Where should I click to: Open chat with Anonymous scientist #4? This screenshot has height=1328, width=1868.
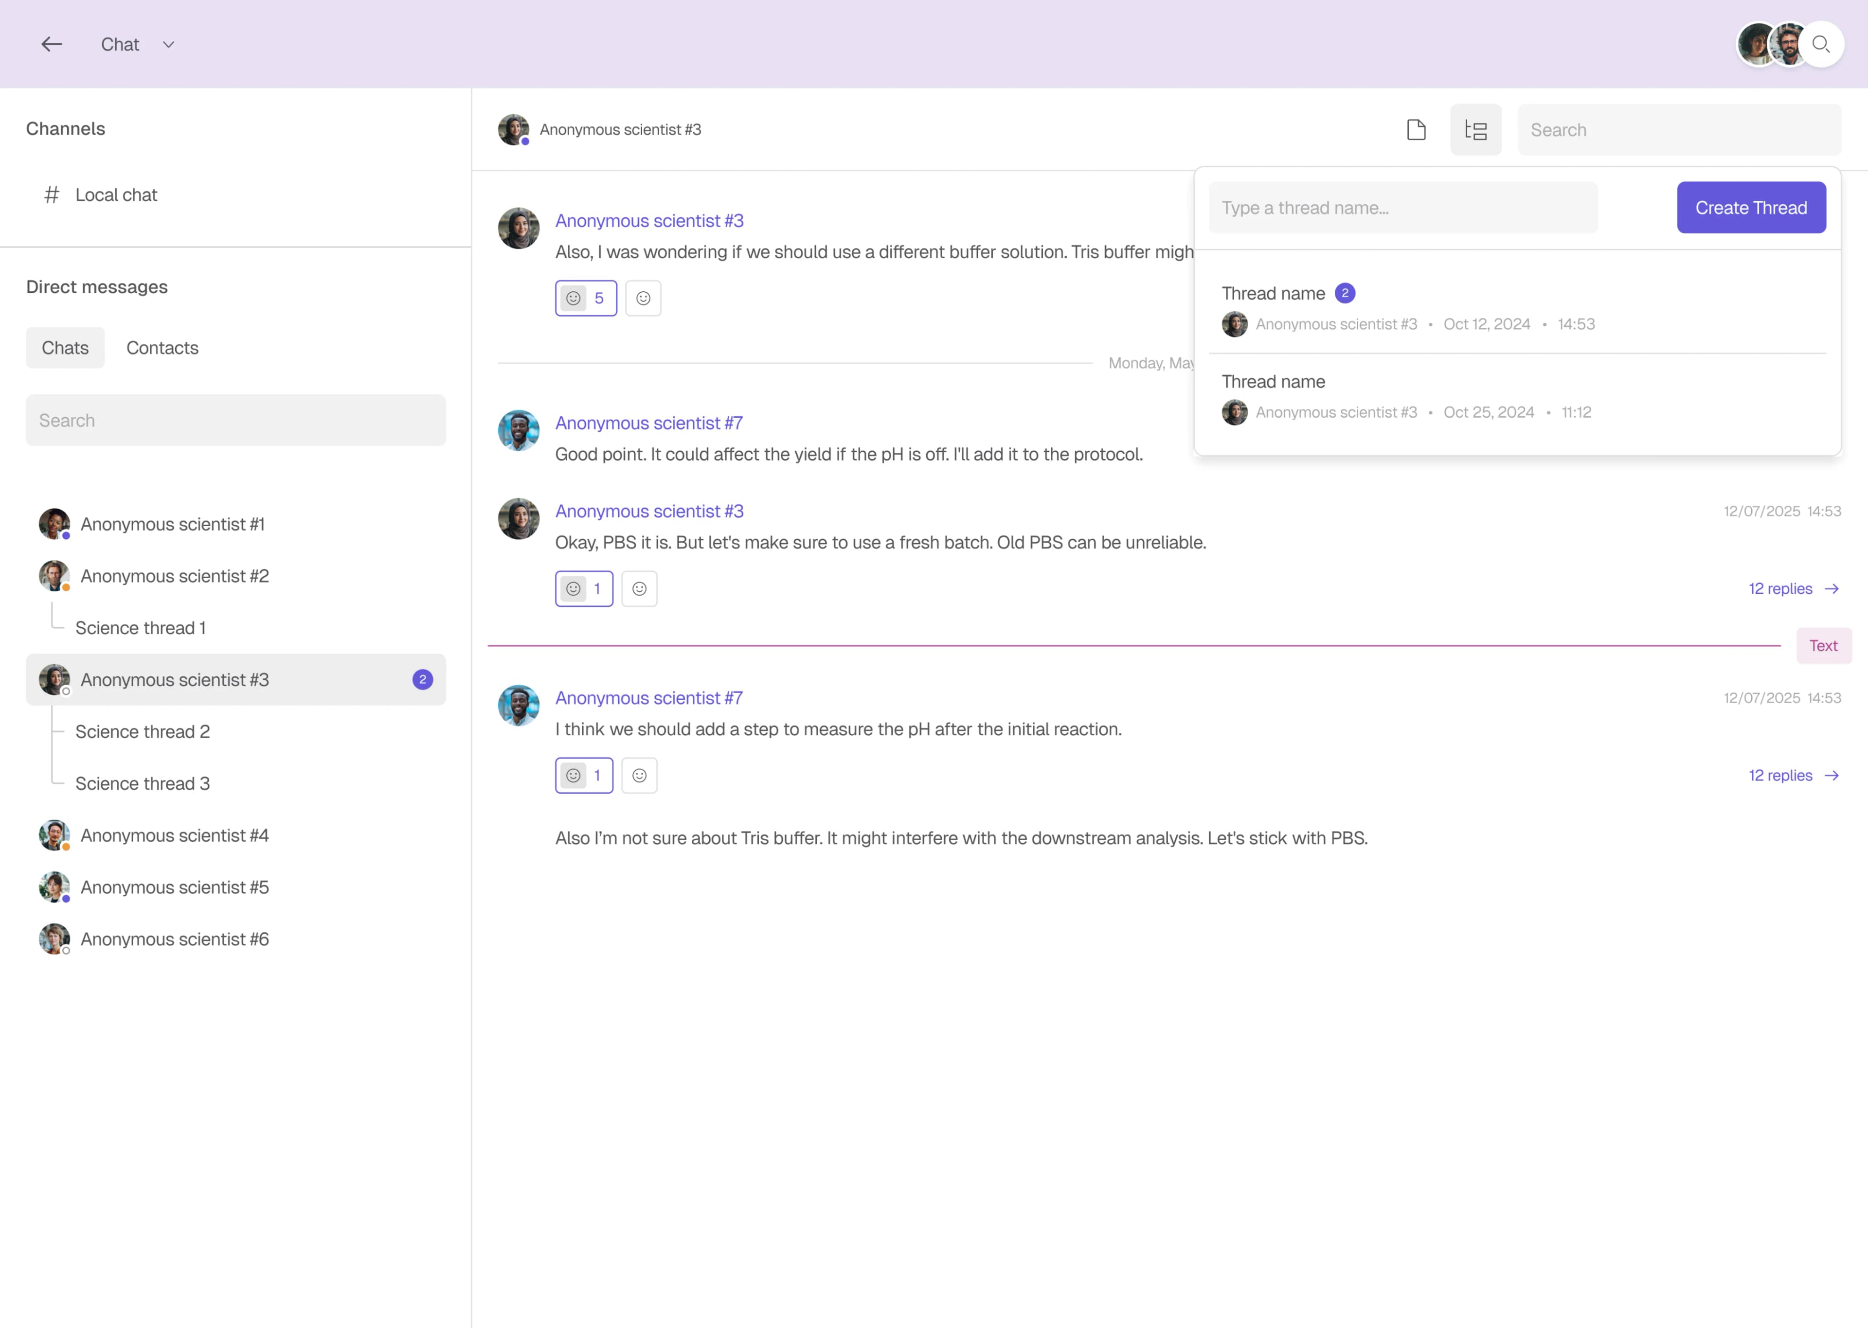tap(235, 836)
